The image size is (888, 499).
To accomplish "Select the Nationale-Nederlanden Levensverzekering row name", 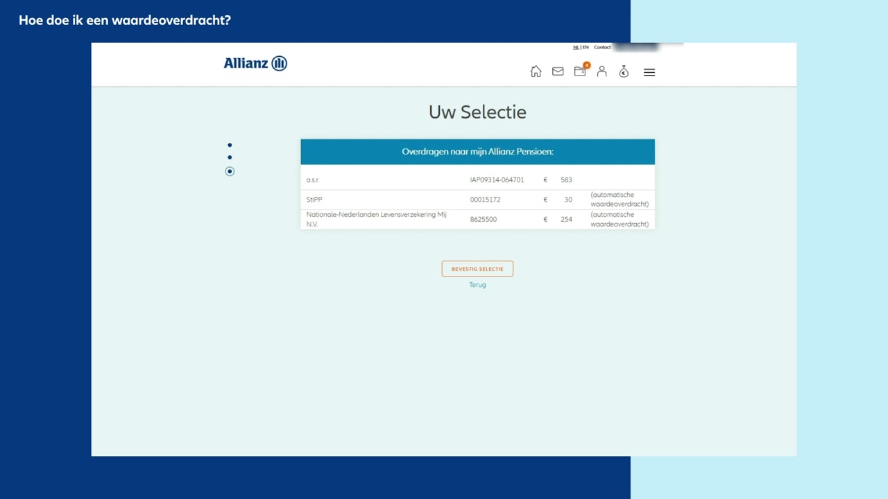I will click(x=377, y=219).
